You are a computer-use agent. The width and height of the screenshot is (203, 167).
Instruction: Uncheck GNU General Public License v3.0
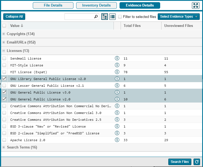(x=4, y=92)
